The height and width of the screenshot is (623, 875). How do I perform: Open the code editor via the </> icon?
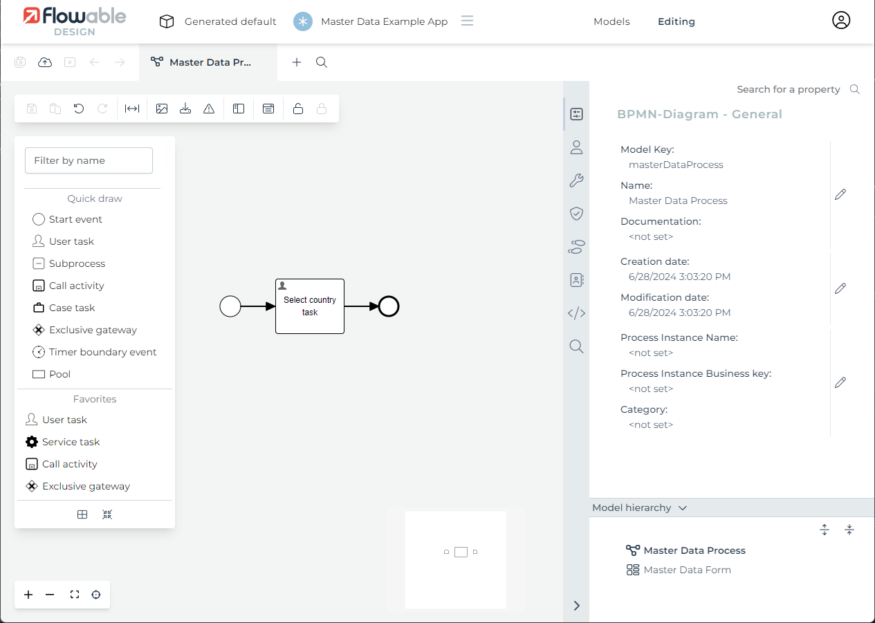(x=576, y=313)
